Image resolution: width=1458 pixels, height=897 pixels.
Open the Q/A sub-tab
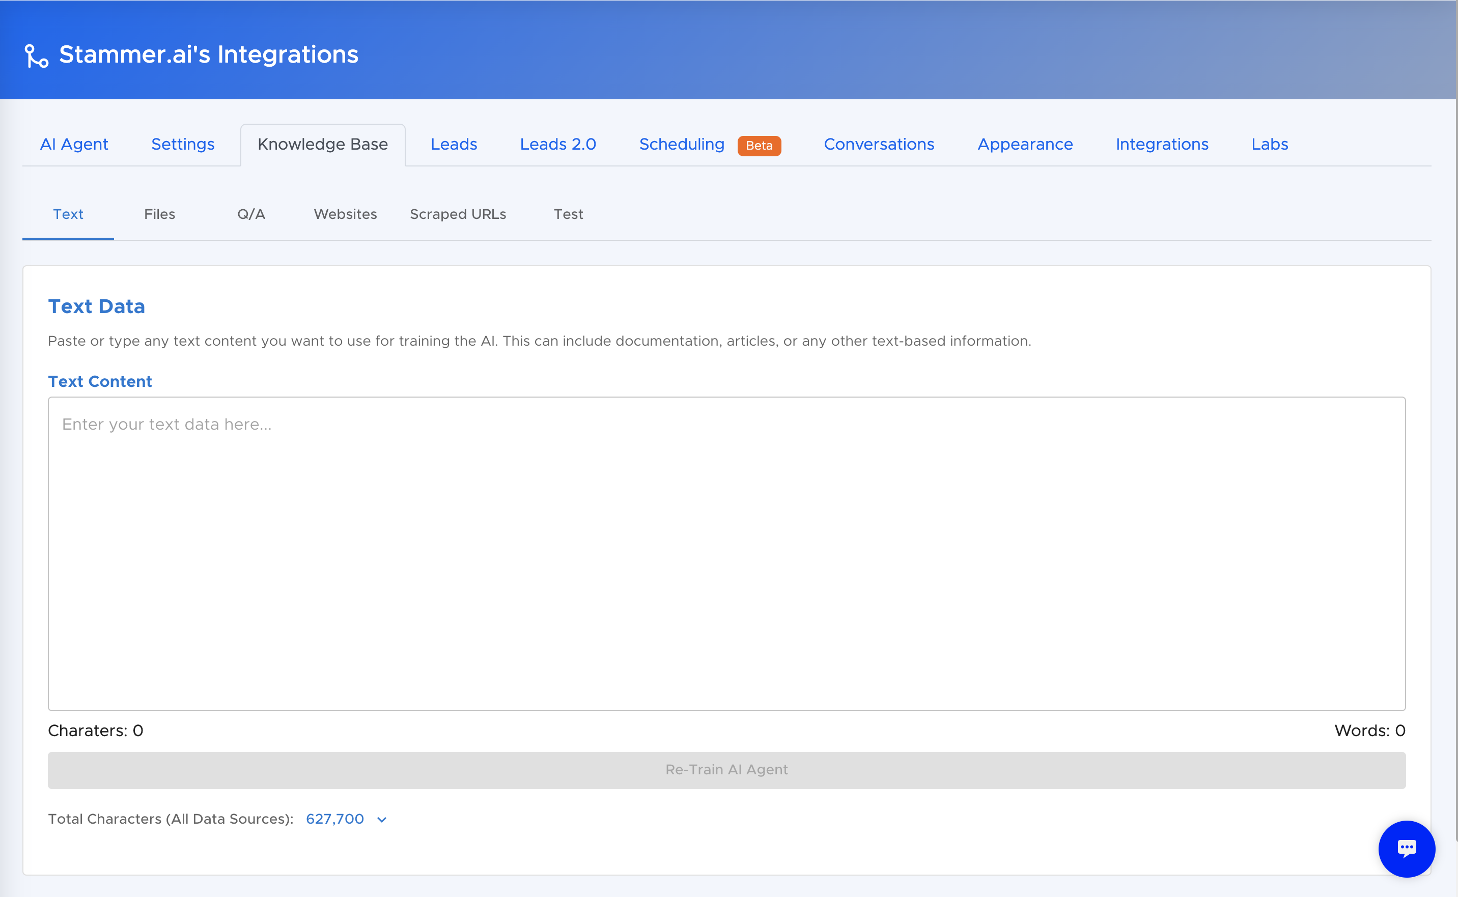pos(251,215)
